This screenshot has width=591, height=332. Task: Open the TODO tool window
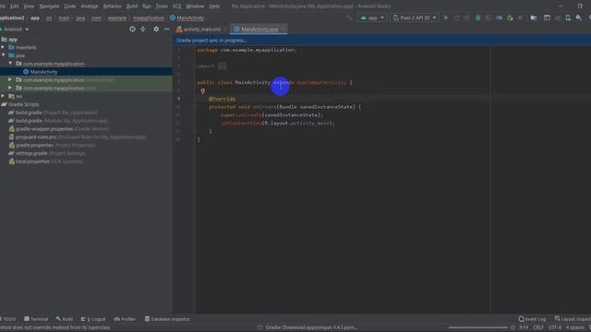(8, 319)
